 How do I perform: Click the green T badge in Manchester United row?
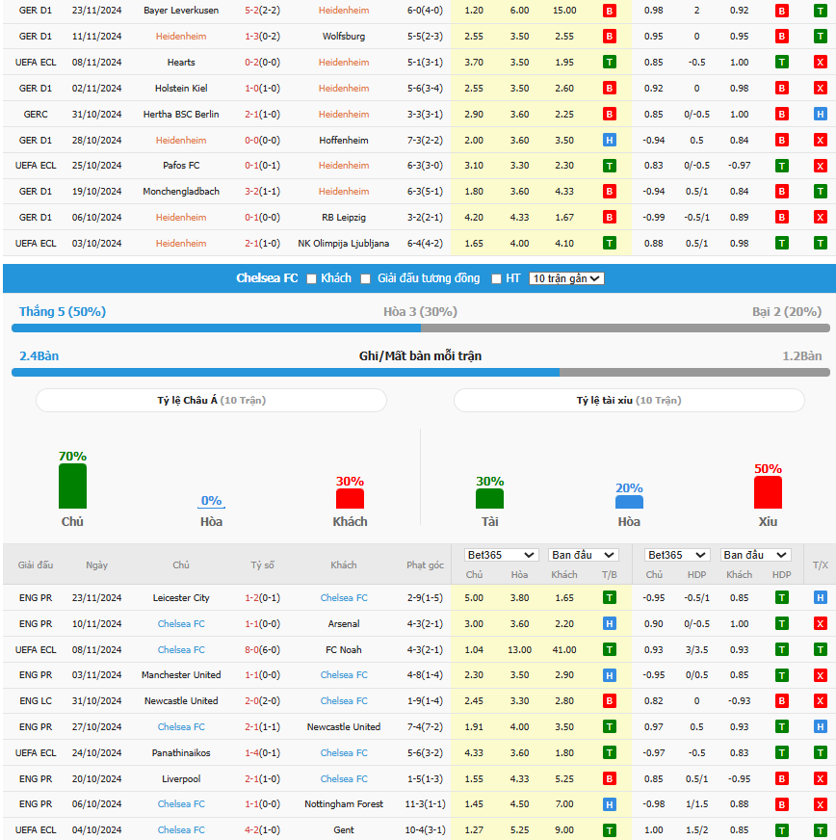(x=781, y=675)
